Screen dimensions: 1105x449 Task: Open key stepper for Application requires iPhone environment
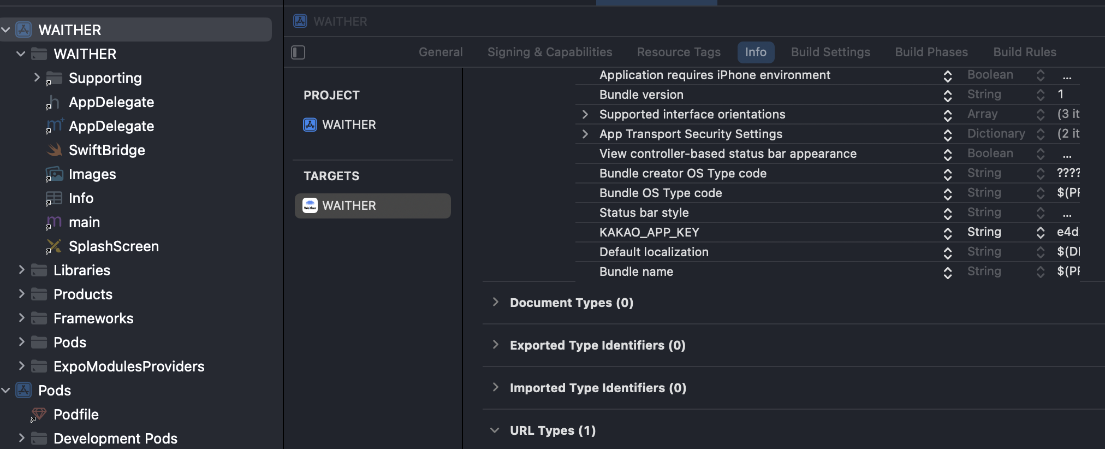(948, 75)
